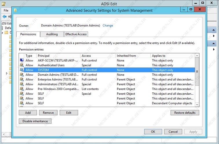Image resolution: width=219 pixels, height=144 pixels.
Task: Click the Enterprise Admins entry group icon
Action: tap(22, 79)
